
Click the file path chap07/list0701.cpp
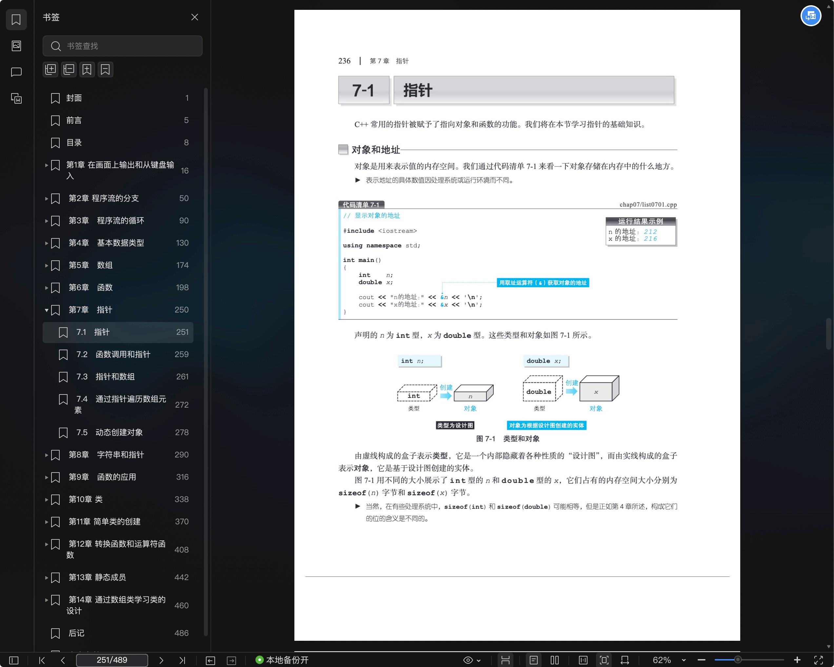[x=648, y=205]
